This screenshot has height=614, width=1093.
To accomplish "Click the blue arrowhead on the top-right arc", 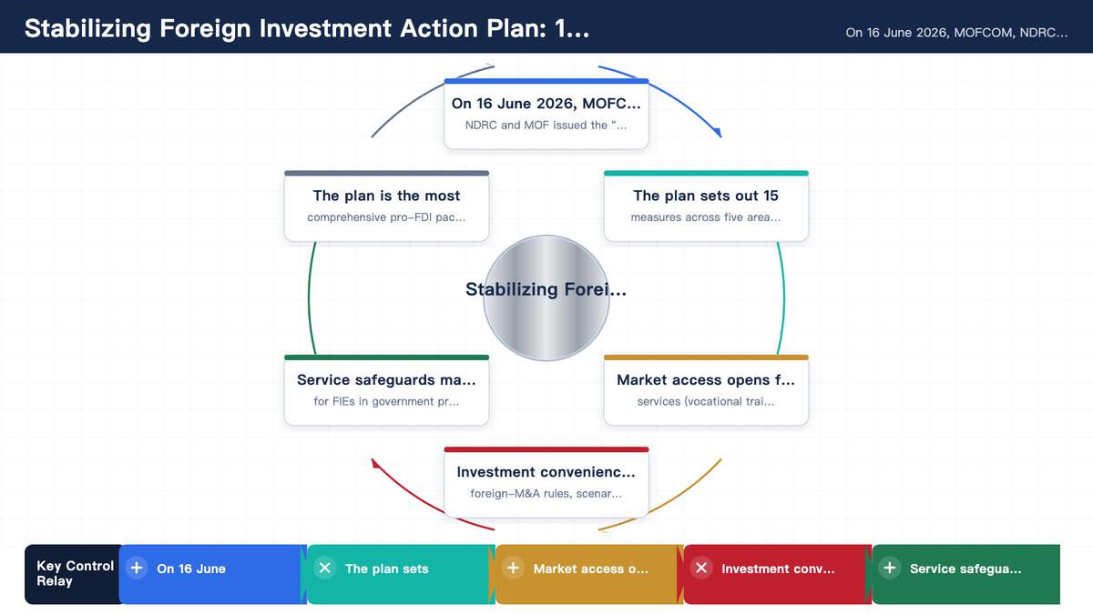I will (717, 133).
